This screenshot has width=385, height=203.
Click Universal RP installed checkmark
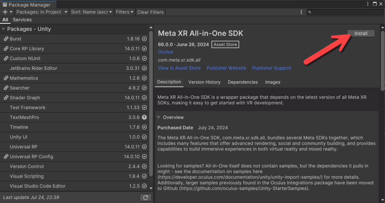pos(144,147)
